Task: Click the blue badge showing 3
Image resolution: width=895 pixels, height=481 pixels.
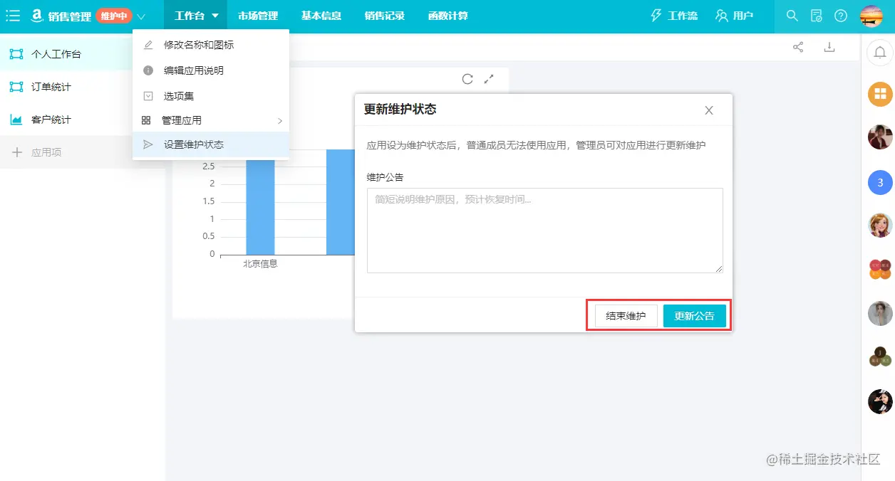Action: click(x=880, y=183)
